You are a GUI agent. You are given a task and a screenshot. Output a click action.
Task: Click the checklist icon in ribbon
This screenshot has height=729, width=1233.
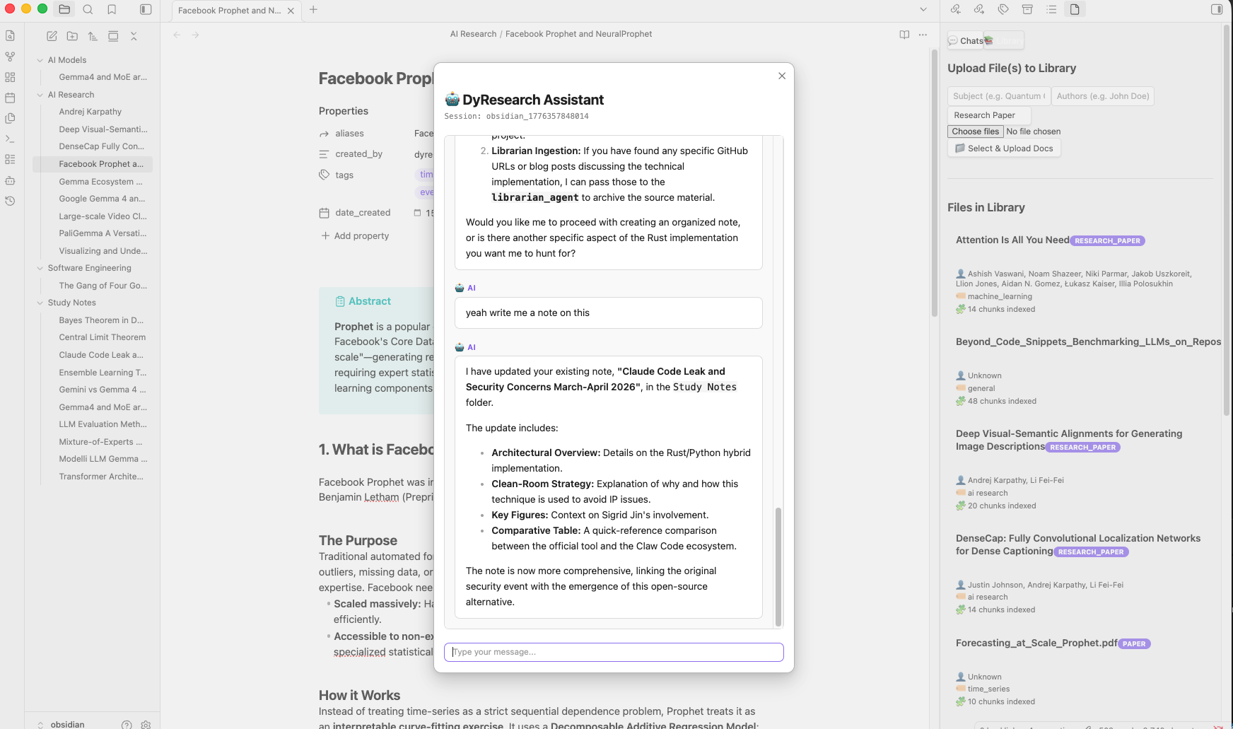tap(10, 159)
